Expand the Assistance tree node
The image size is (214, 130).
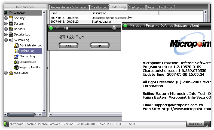(6, 73)
